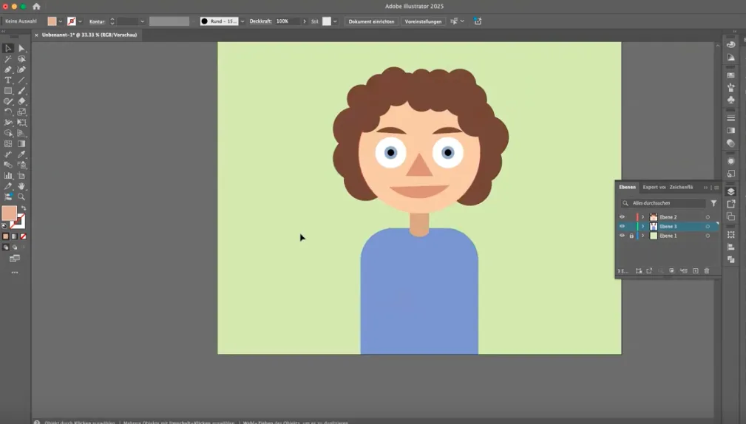Select the Zoom tool
This screenshot has width=746, height=424.
21,196
